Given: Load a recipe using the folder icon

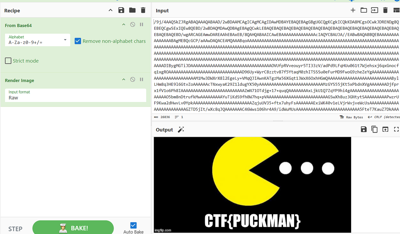Looking at the screenshot, I should point(132,11).
